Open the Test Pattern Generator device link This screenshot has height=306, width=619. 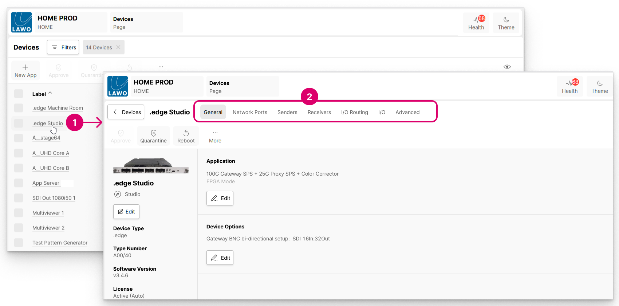click(x=60, y=243)
